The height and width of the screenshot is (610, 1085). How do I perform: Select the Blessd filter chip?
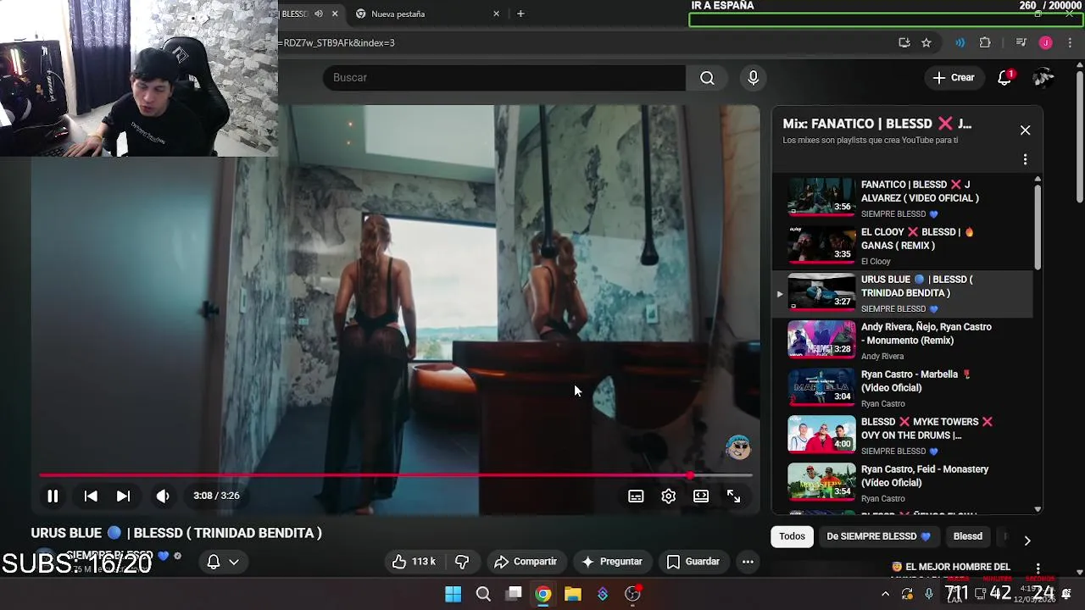(x=967, y=536)
